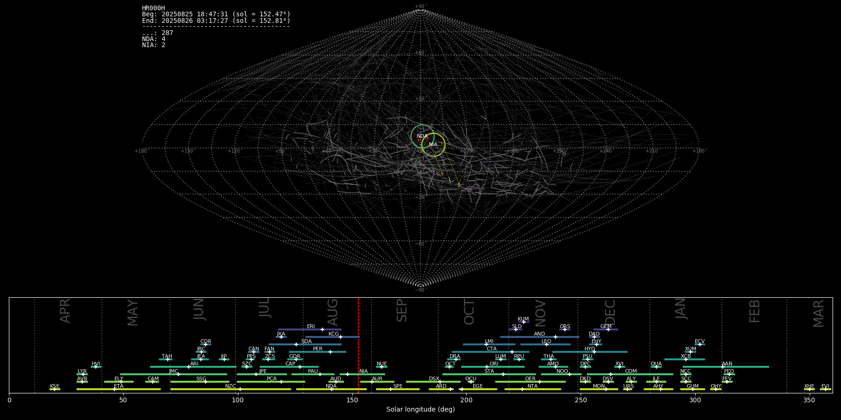Screen dimensions: 841x420
Task: Click the 350 tick on solar longitude axis
Action: tap(809, 400)
